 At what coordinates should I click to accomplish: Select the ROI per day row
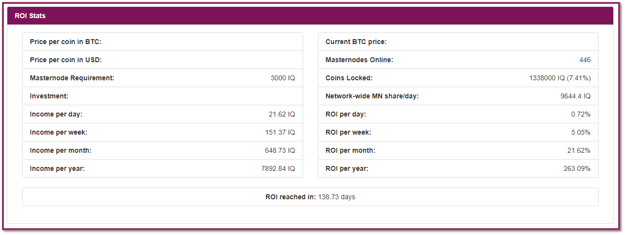click(458, 114)
